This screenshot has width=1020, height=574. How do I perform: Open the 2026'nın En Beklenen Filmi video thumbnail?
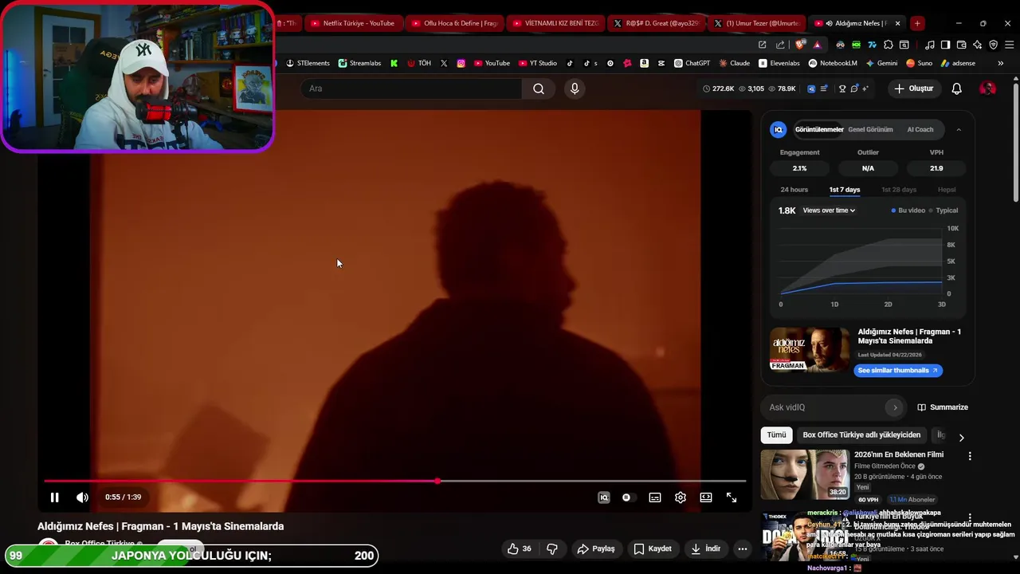pos(805,474)
